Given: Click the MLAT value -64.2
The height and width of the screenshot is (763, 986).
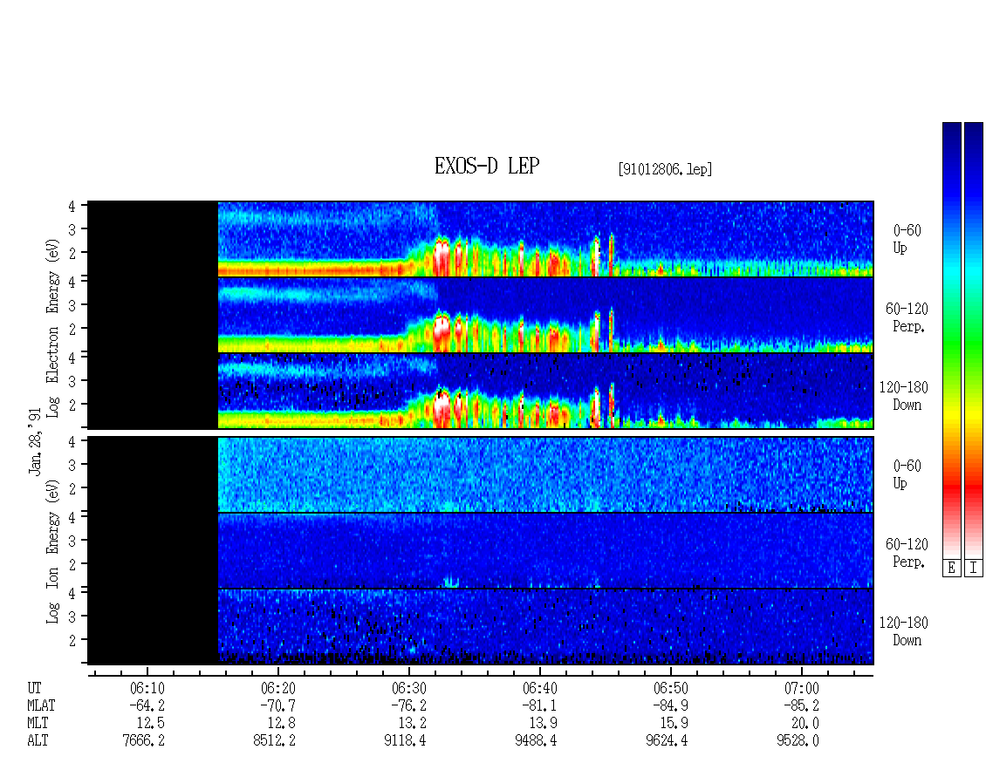Looking at the screenshot, I should 147,705.
